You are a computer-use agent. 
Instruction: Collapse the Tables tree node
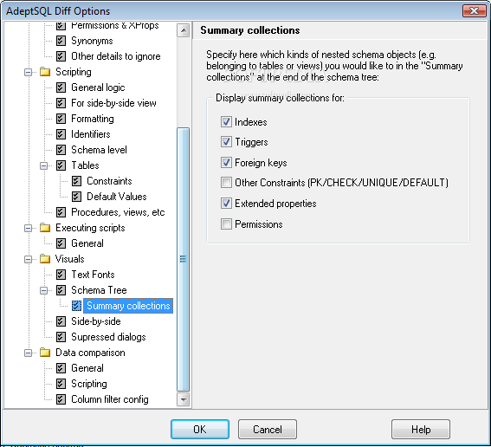tap(44, 166)
